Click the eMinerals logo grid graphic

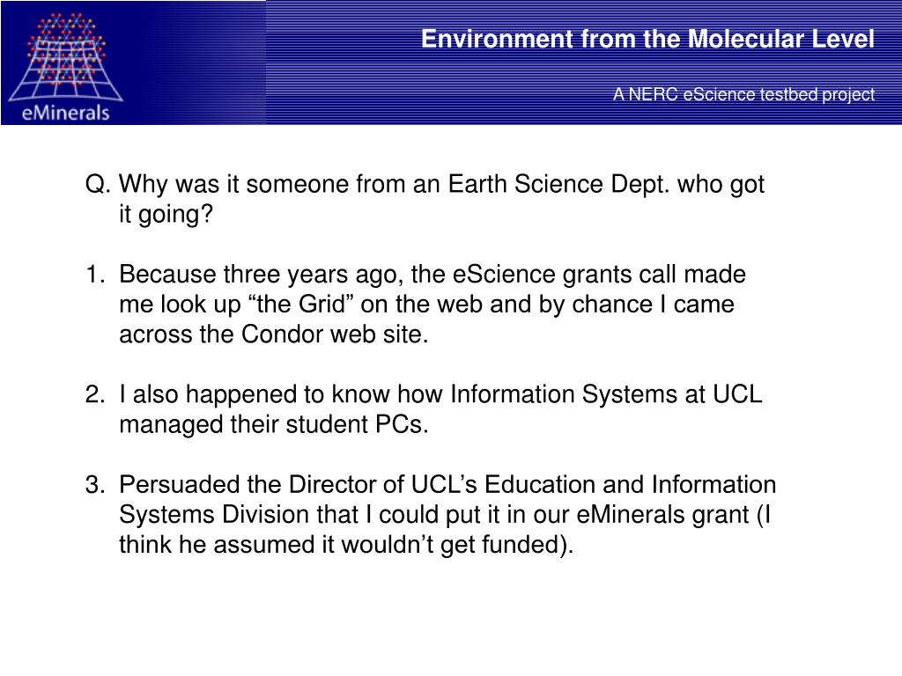point(65,56)
